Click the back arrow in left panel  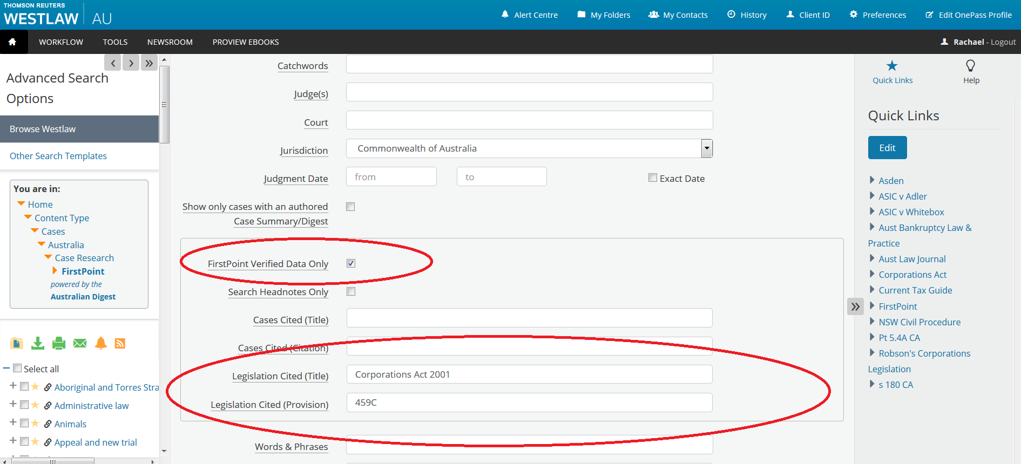pyautogui.click(x=113, y=63)
